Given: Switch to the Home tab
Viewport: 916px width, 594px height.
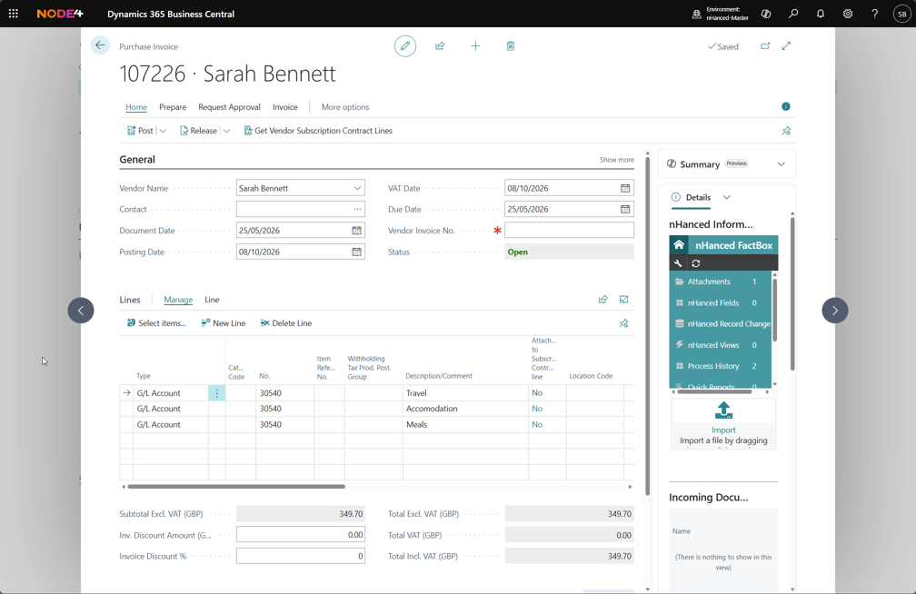Looking at the screenshot, I should pos(136,107).
